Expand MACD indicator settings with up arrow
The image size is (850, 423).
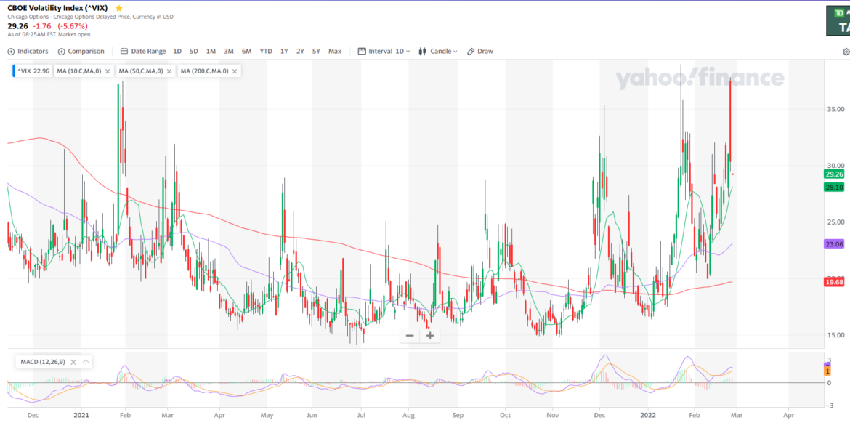[x=86, y=361]
